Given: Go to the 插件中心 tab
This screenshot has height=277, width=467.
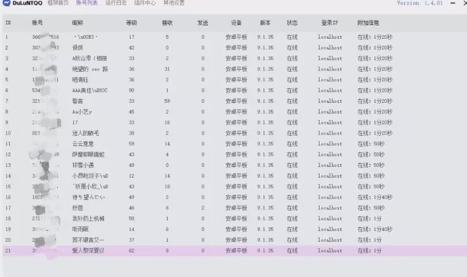Looking at the screenshot, I should point(144,3).
